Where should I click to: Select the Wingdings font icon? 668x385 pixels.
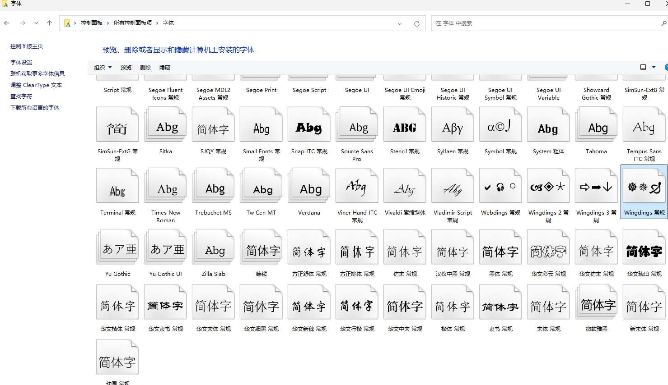(644, 187)
